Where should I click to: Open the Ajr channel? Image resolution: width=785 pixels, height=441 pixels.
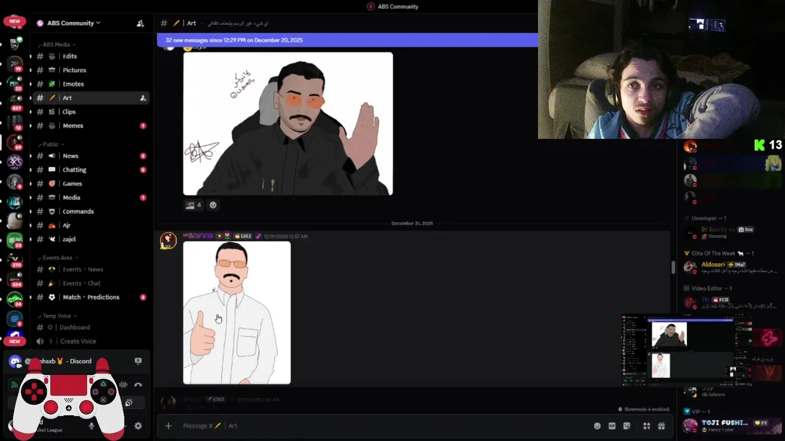point(91,225)
